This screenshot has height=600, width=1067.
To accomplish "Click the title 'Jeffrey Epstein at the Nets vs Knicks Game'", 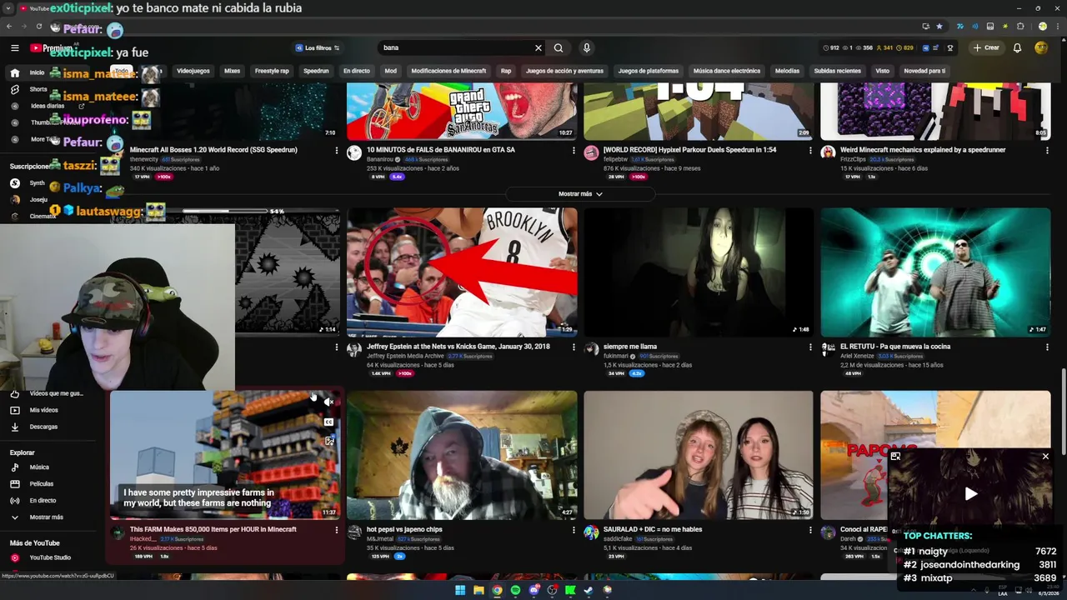I will point(458,346).
